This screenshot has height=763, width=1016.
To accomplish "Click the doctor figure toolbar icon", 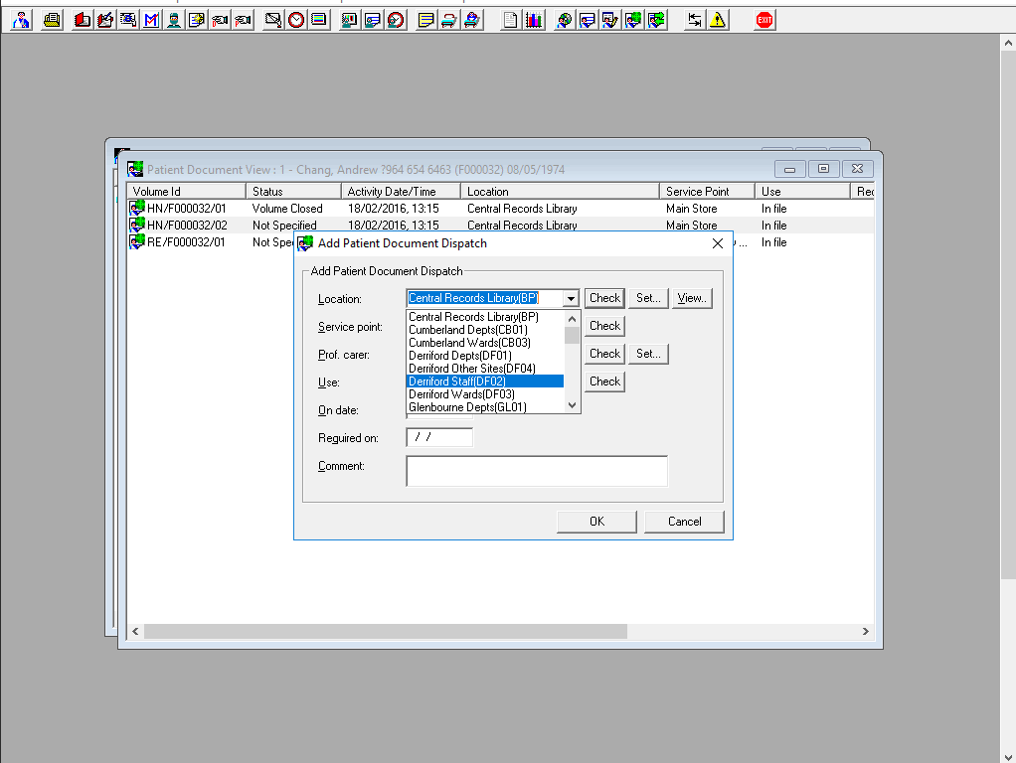I will click(22, 20).
